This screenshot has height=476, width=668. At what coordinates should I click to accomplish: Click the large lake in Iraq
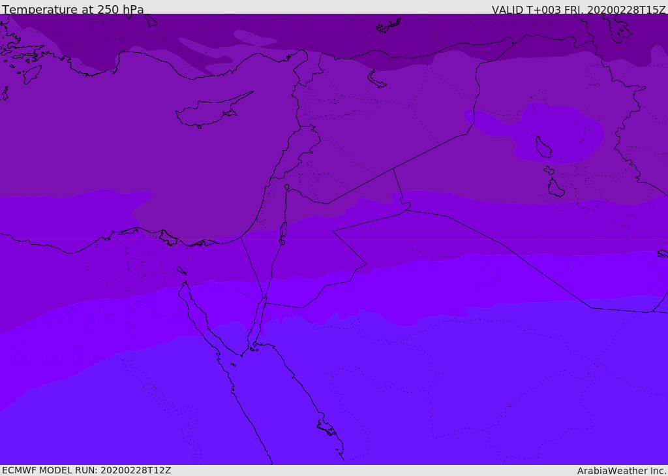tap(543, 147)
